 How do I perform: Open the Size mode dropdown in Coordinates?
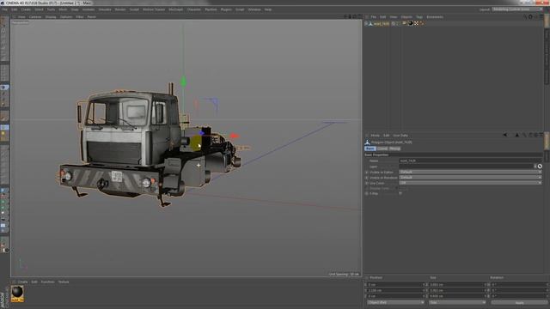457,302
